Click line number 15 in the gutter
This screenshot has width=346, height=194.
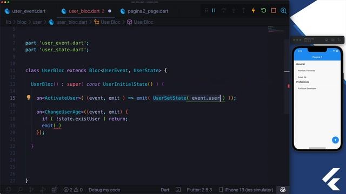click(12, 98)
